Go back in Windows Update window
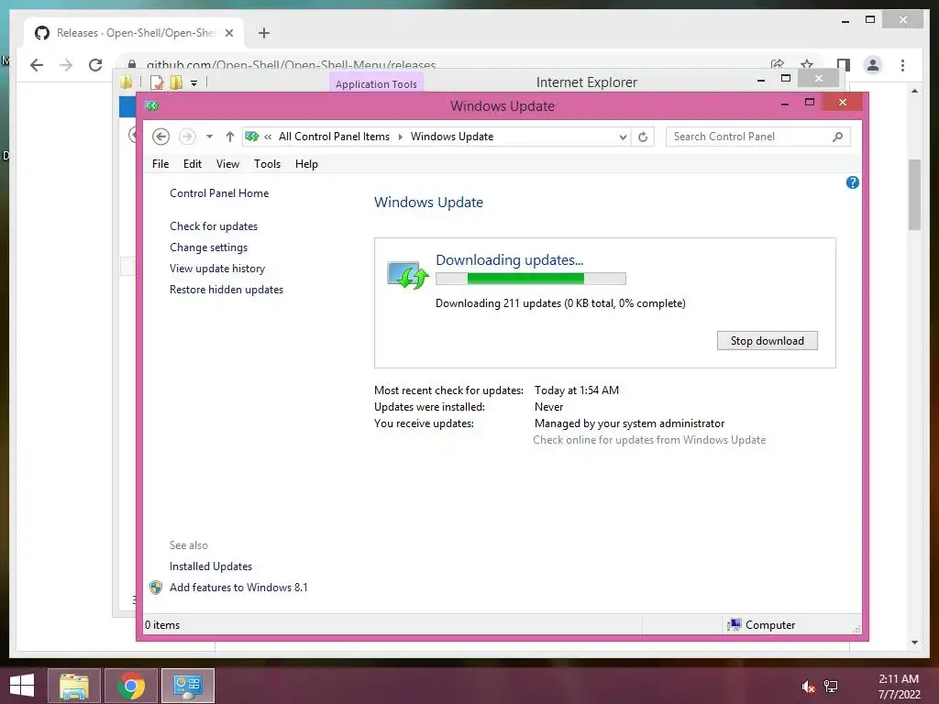The height and width of the screenshot is (704, 939). [160, 137]
